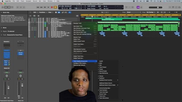The width and height of the screenshot is (182, 102).
Task: Click the waveform zoom icon
Action: pyautogui.click(x=158, y=12)
